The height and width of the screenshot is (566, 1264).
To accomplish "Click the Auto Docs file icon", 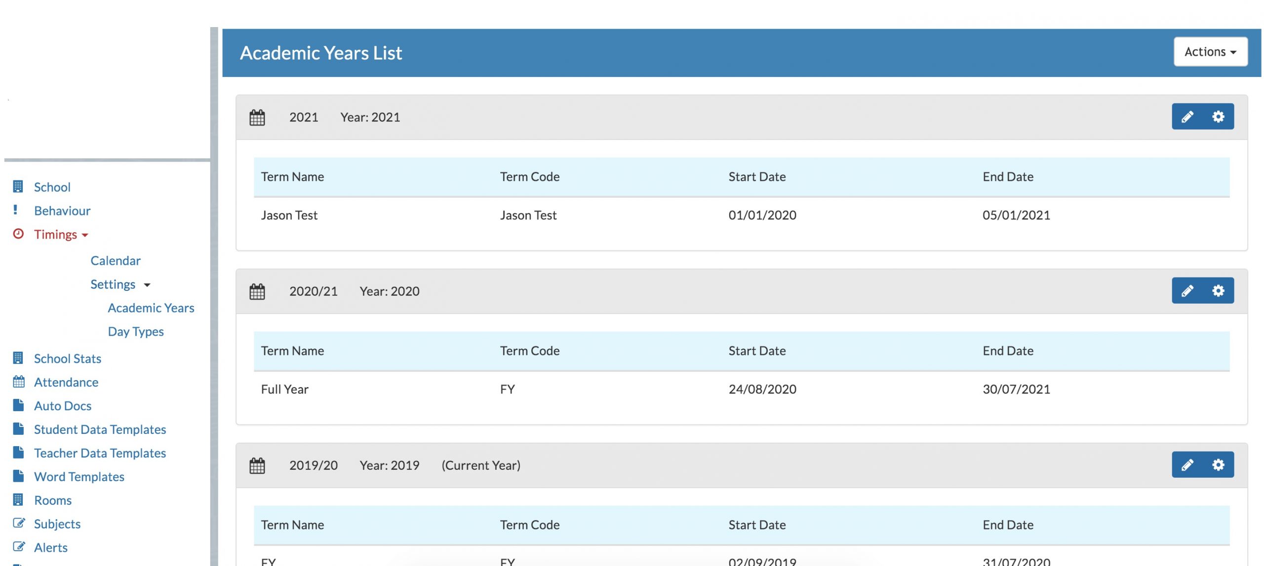I will click(x=18, y=405).
